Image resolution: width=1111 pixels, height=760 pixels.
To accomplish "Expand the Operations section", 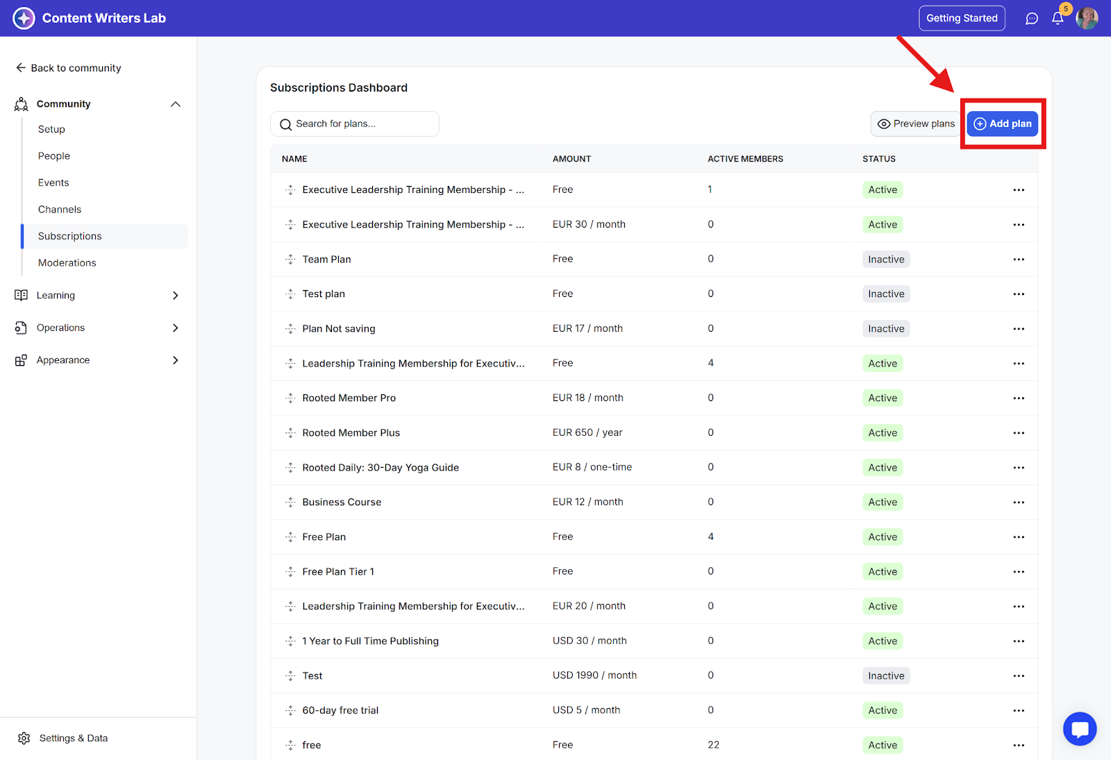I will (x=175, y=328).
